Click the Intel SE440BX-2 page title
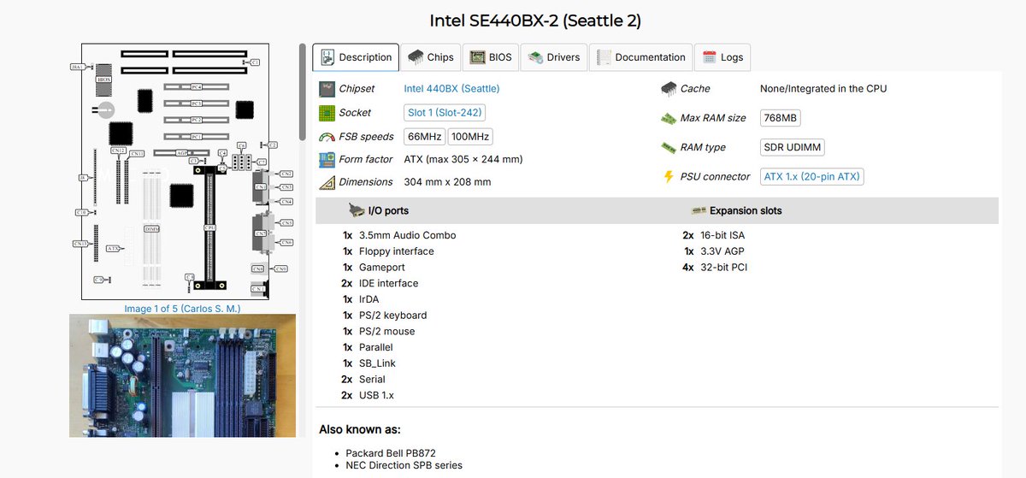The height and width of the screenshot is (478, 1026). pos(535,20)
